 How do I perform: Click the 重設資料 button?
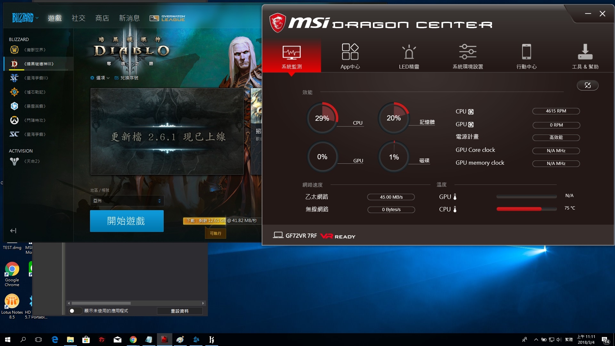(180, 311)
